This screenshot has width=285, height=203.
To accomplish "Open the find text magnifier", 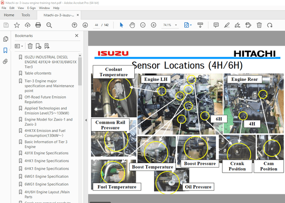I will (49, 25).
